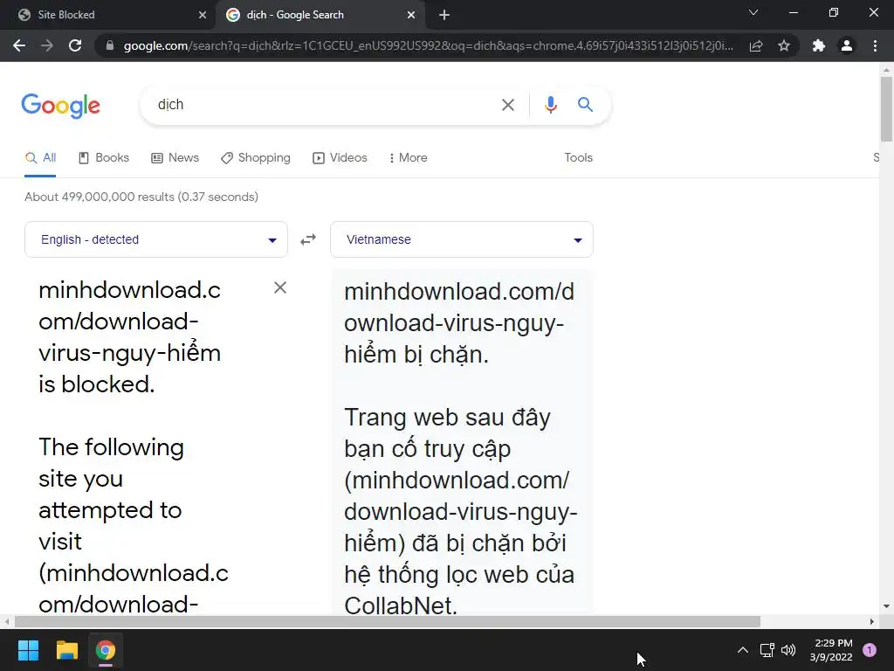Click the horizontal scrollbar thumb

point(388,621)
